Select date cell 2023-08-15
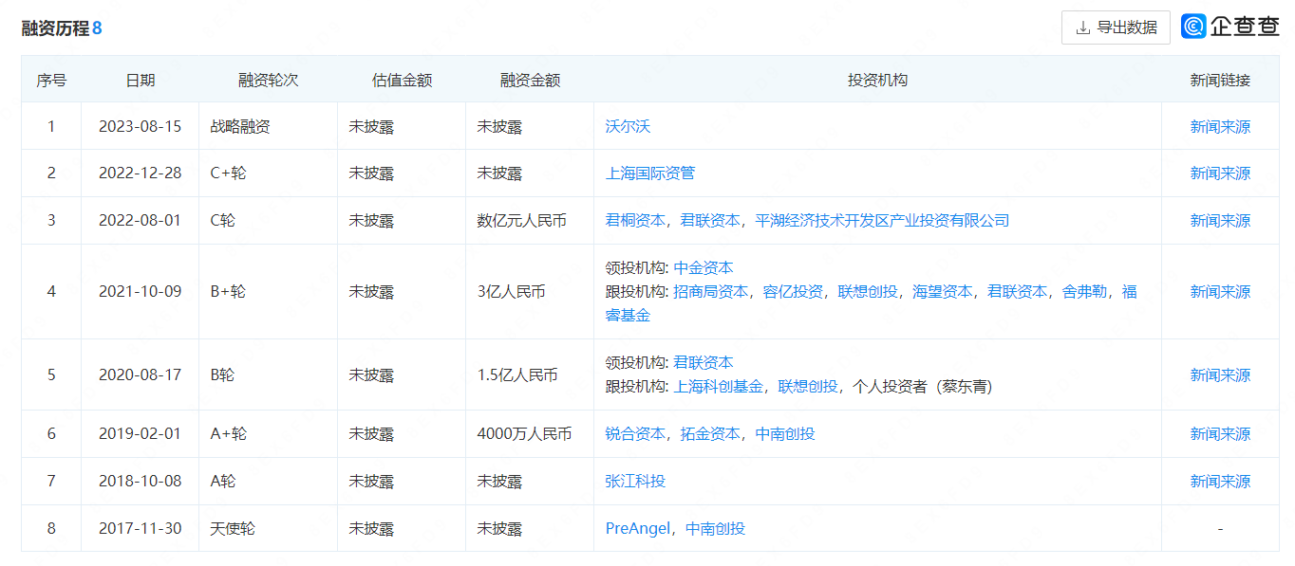1295x566 pixels. coord(140,126)
